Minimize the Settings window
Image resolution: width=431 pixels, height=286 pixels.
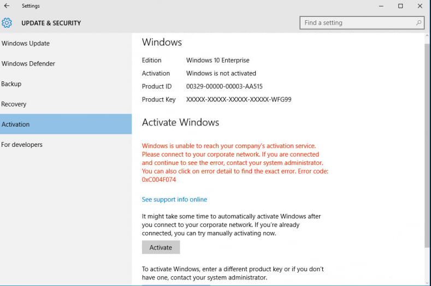[381, 6]
